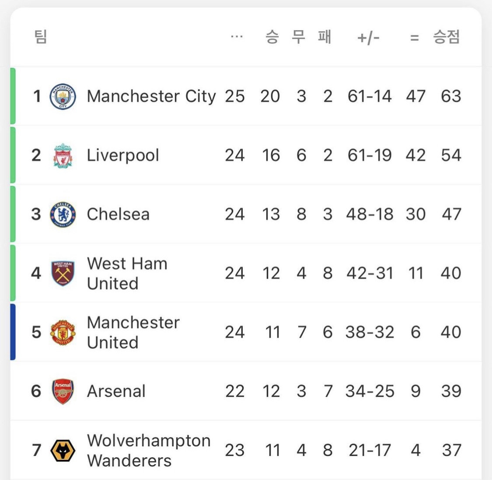
Task: Click the Chelsea team name
Action: click(x=118, y=214)
